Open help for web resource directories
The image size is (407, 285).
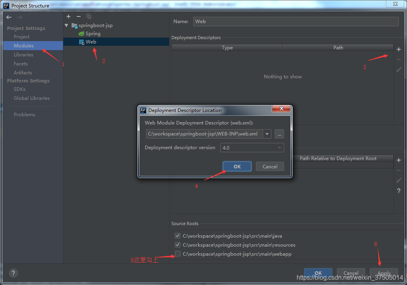point(399,191)
